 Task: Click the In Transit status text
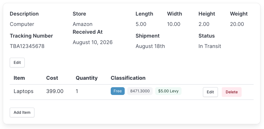point(210,46)
